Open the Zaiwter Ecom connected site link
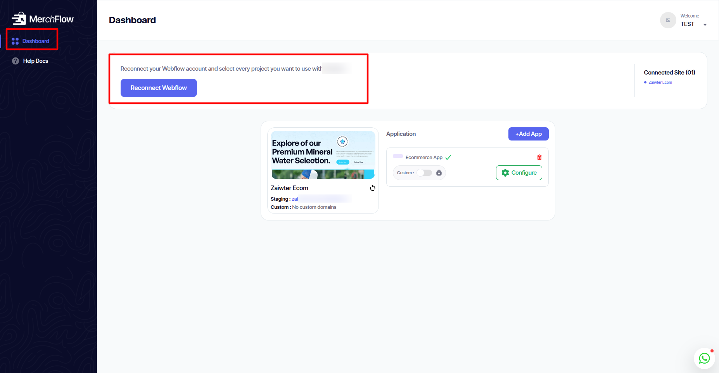This screenshot has height=373, width=719. 660,82
